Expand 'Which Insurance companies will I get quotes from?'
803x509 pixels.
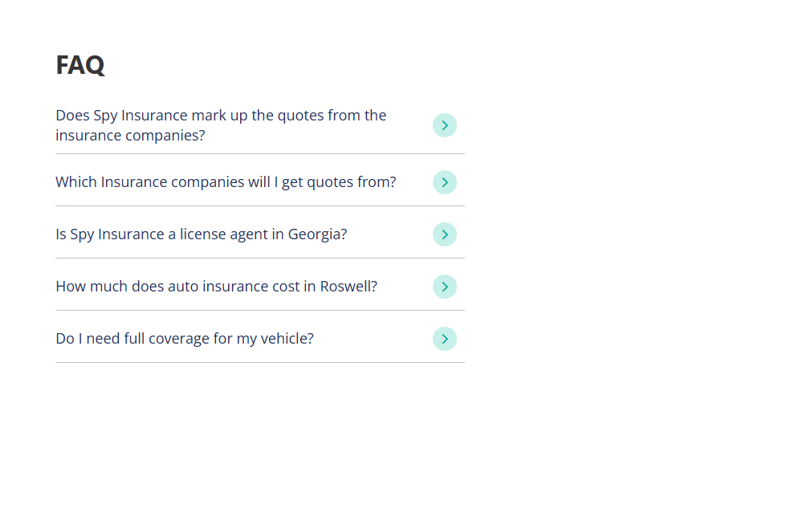(260, 181)
